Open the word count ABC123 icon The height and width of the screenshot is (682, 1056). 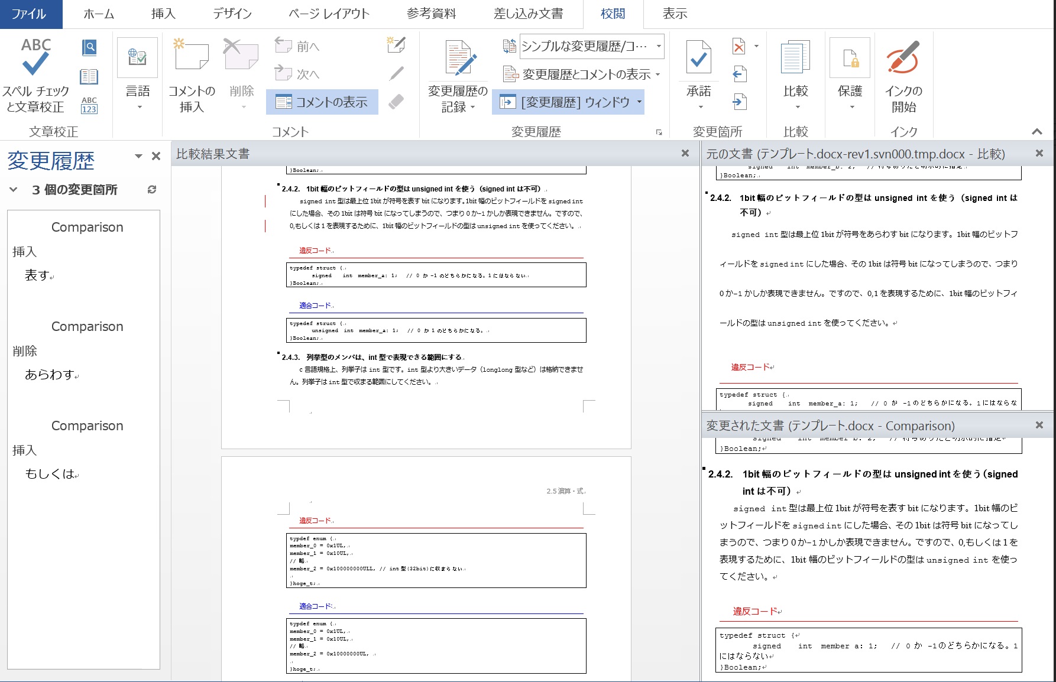pos(89,105)
